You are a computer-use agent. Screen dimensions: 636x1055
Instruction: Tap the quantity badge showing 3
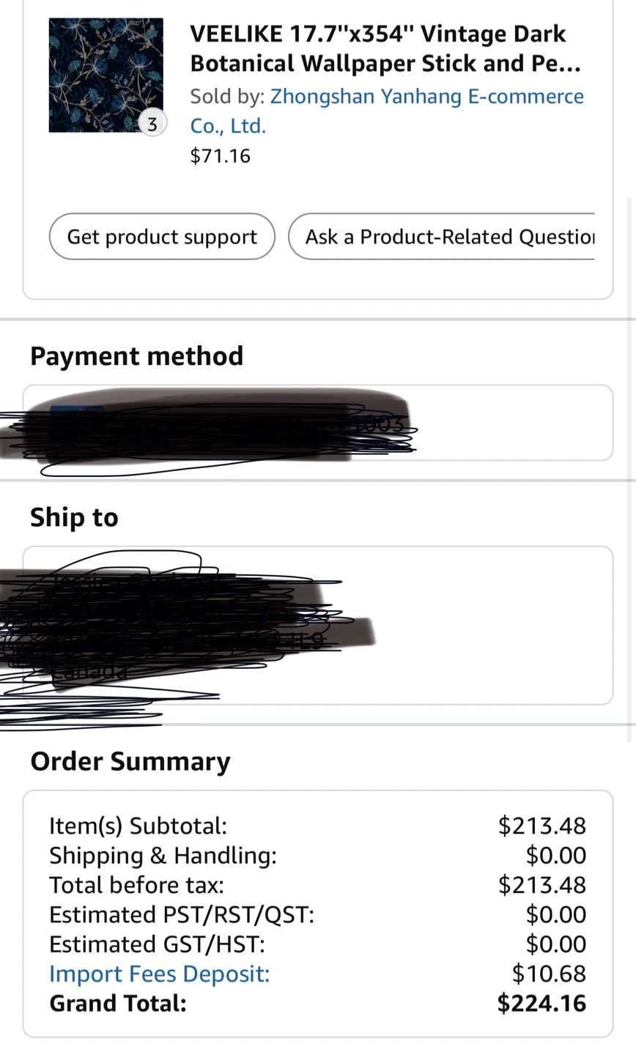152,124
